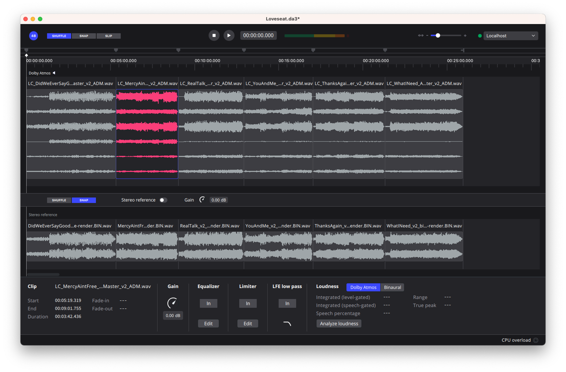
Task: Open the Localhost connection dropdown
Action: (510, 36)
